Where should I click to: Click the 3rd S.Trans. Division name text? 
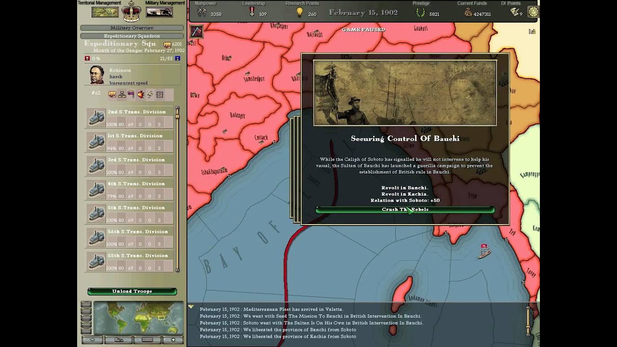(x=136, y=160)
